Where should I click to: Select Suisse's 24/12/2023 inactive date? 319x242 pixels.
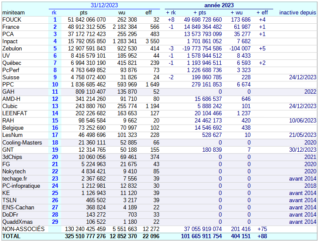pos(302,77)
